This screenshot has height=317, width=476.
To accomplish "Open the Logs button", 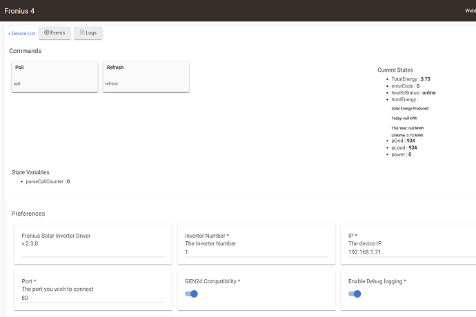I will tap(88, 33).
